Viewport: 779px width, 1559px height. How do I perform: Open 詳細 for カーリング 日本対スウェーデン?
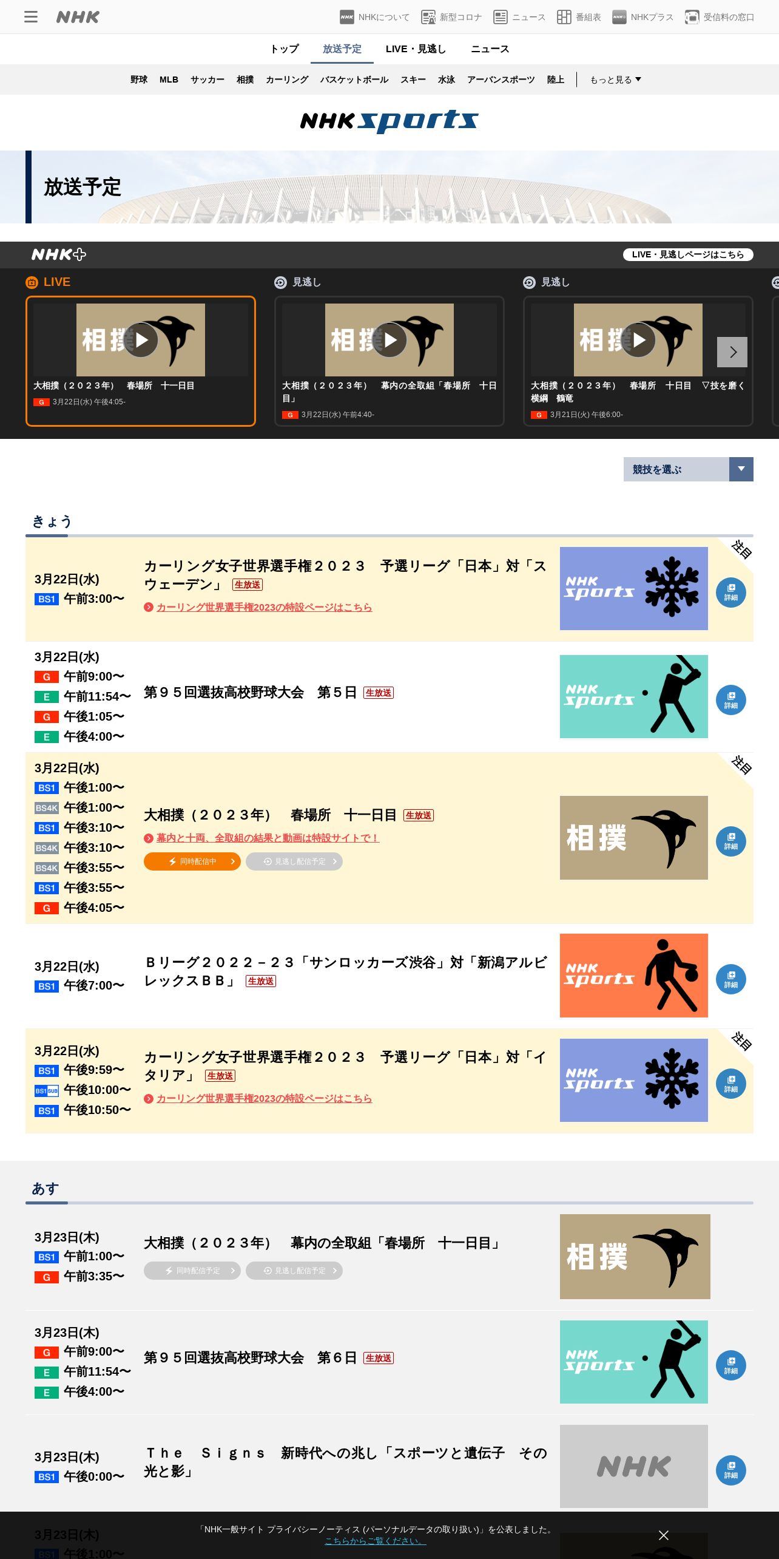pyautogui.click(x=731, y=593)
